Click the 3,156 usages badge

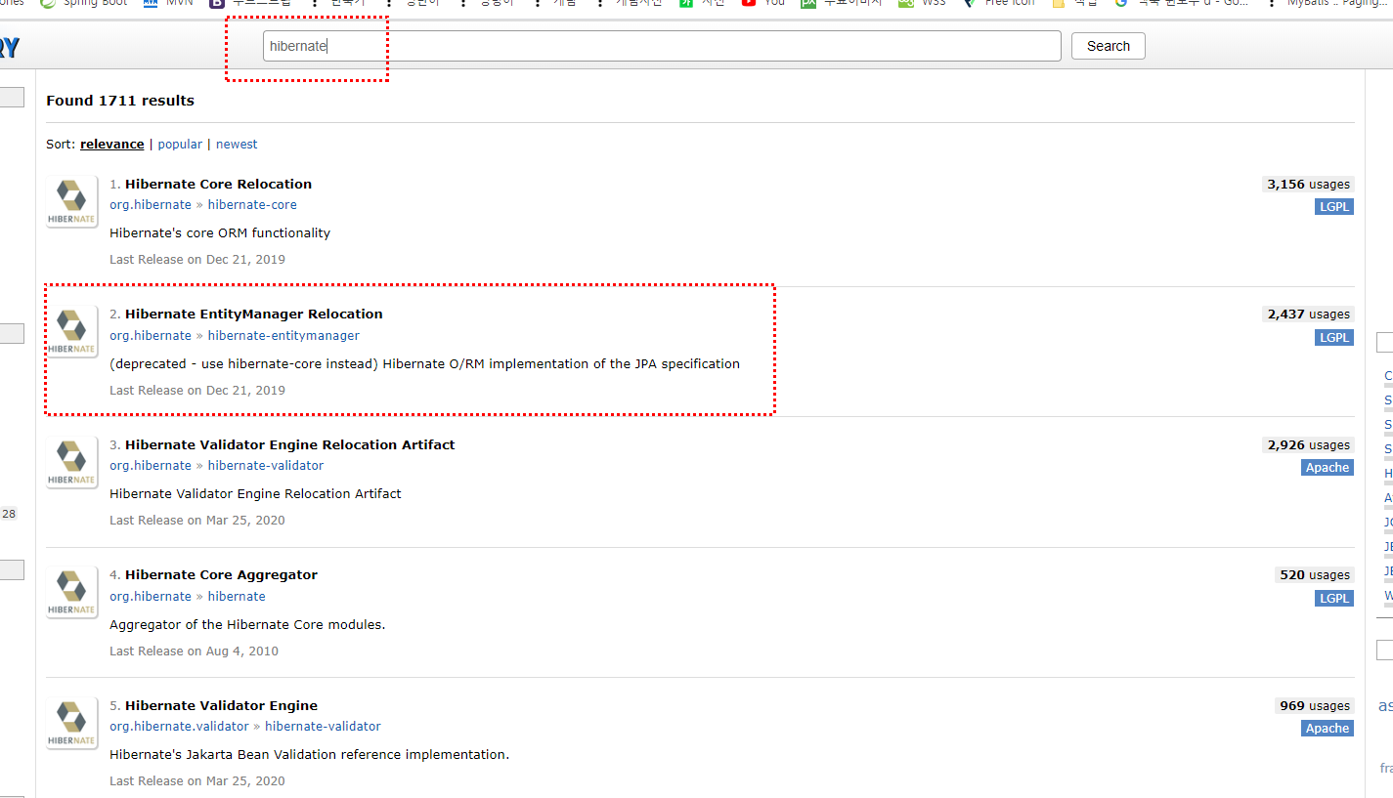pos(1308,185)
